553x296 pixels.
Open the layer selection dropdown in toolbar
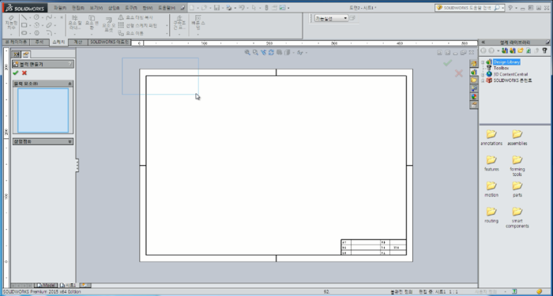331,18
